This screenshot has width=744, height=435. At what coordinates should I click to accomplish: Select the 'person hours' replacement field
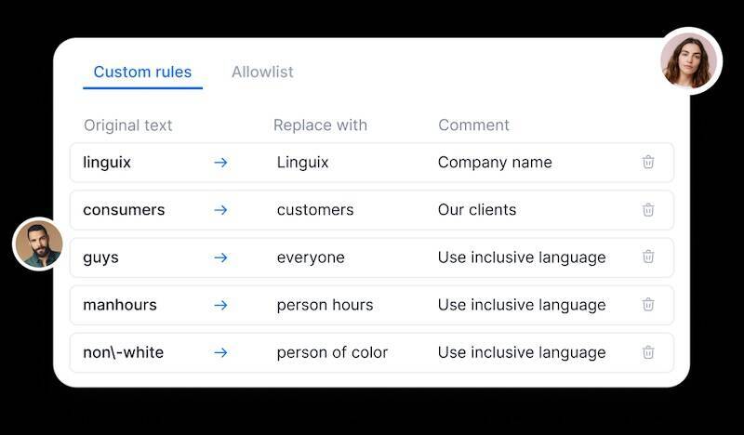click(325, 305)
